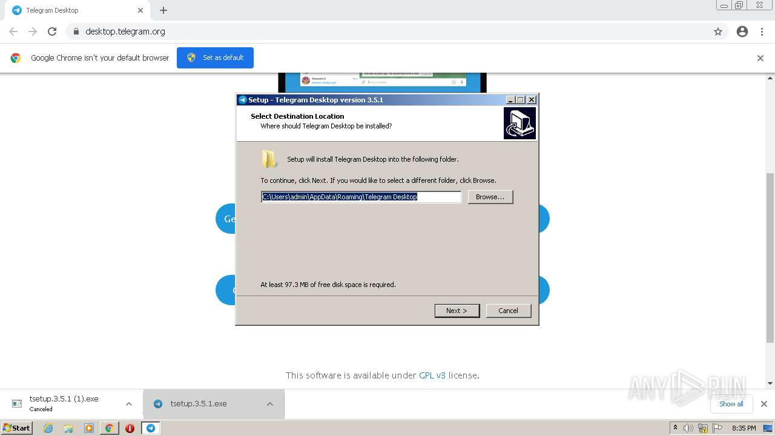The image size is (775, 436).
Task: Click the yellow folder icon in setup
Action: pos(269,159)
